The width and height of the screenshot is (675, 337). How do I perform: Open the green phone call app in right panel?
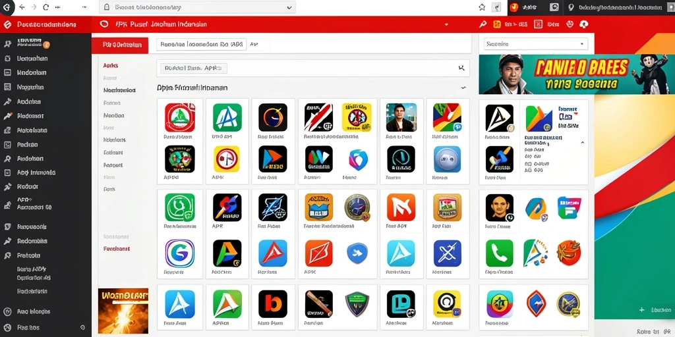click(x=500, y=253)
